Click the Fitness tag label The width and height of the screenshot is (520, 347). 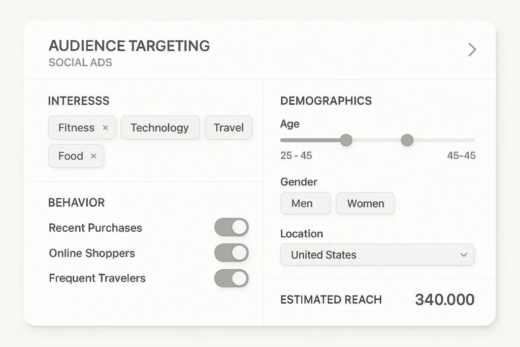coord(76,128)
